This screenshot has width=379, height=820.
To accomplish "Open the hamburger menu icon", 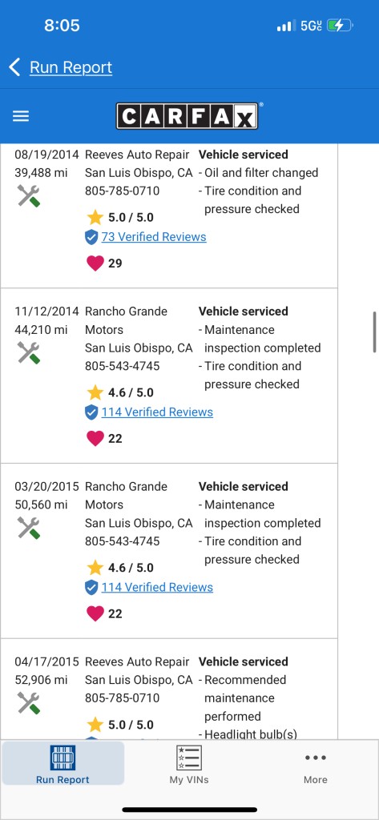I will click(21, 116).
